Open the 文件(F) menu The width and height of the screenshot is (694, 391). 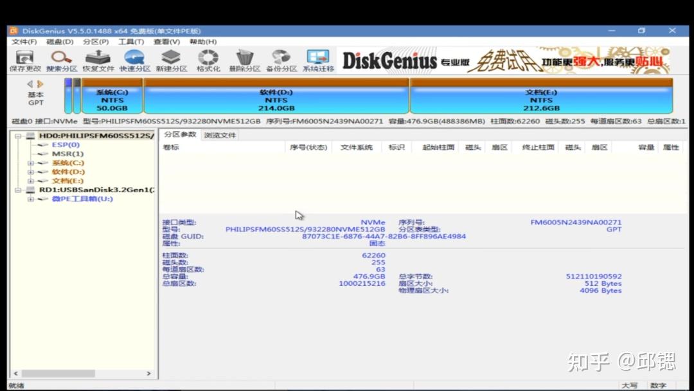point(24,42)
